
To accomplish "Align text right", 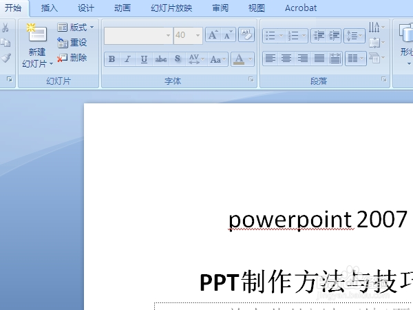I will (x=303, y=59).
